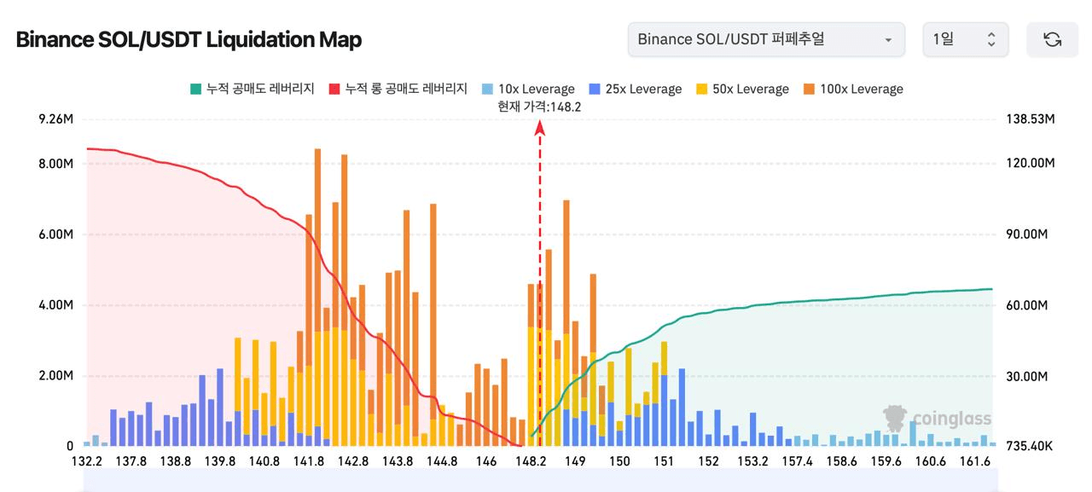Screen dimensions: 1092x492
Task: Click the 8.00M left axis label
Action: tap(56, 163)
